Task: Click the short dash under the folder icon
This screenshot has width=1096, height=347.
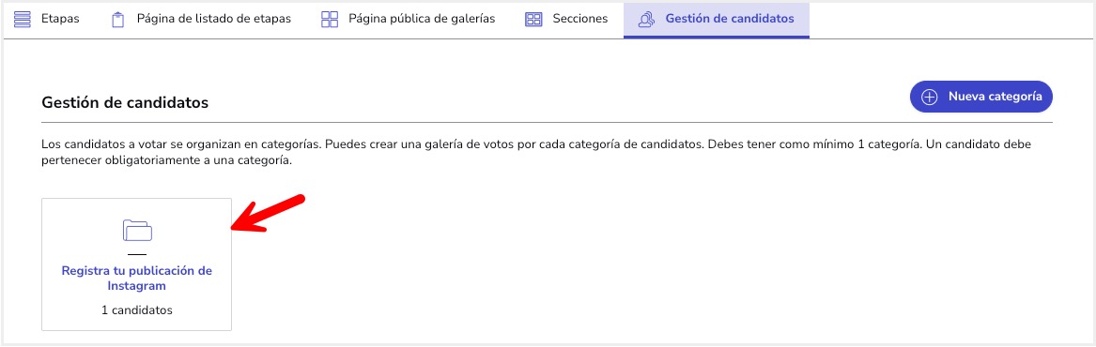Action: click(x=137, y=255)
